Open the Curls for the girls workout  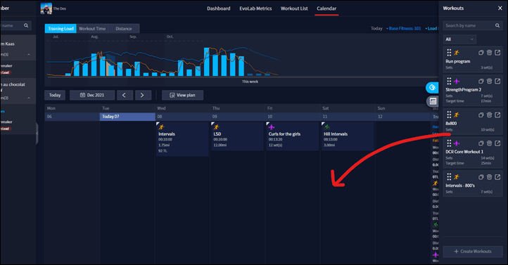click(x=292, y=136)
